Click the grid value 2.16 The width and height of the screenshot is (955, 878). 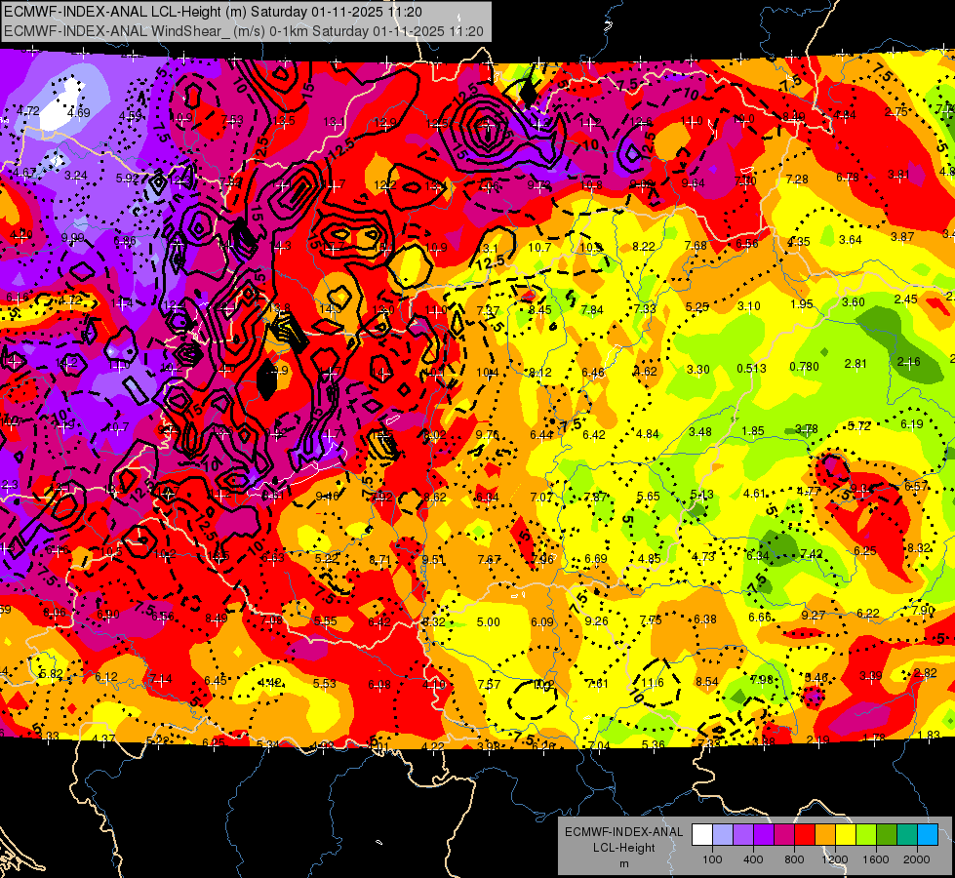(908, 362)
